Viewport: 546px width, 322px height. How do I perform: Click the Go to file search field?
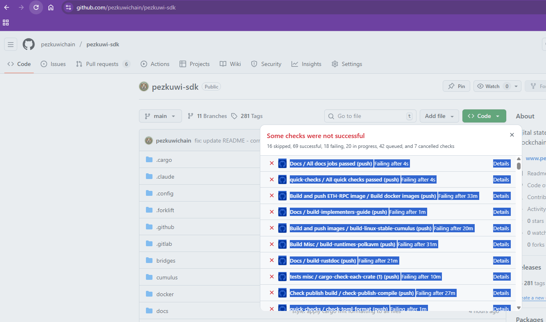tap(370, 116)
